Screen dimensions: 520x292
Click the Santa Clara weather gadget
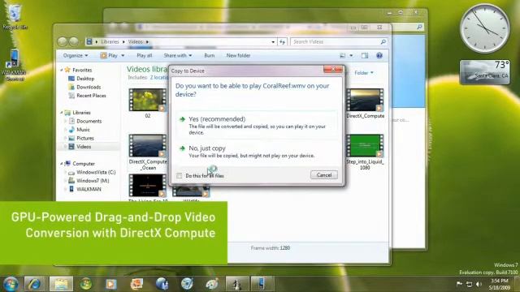pos(485,72)
